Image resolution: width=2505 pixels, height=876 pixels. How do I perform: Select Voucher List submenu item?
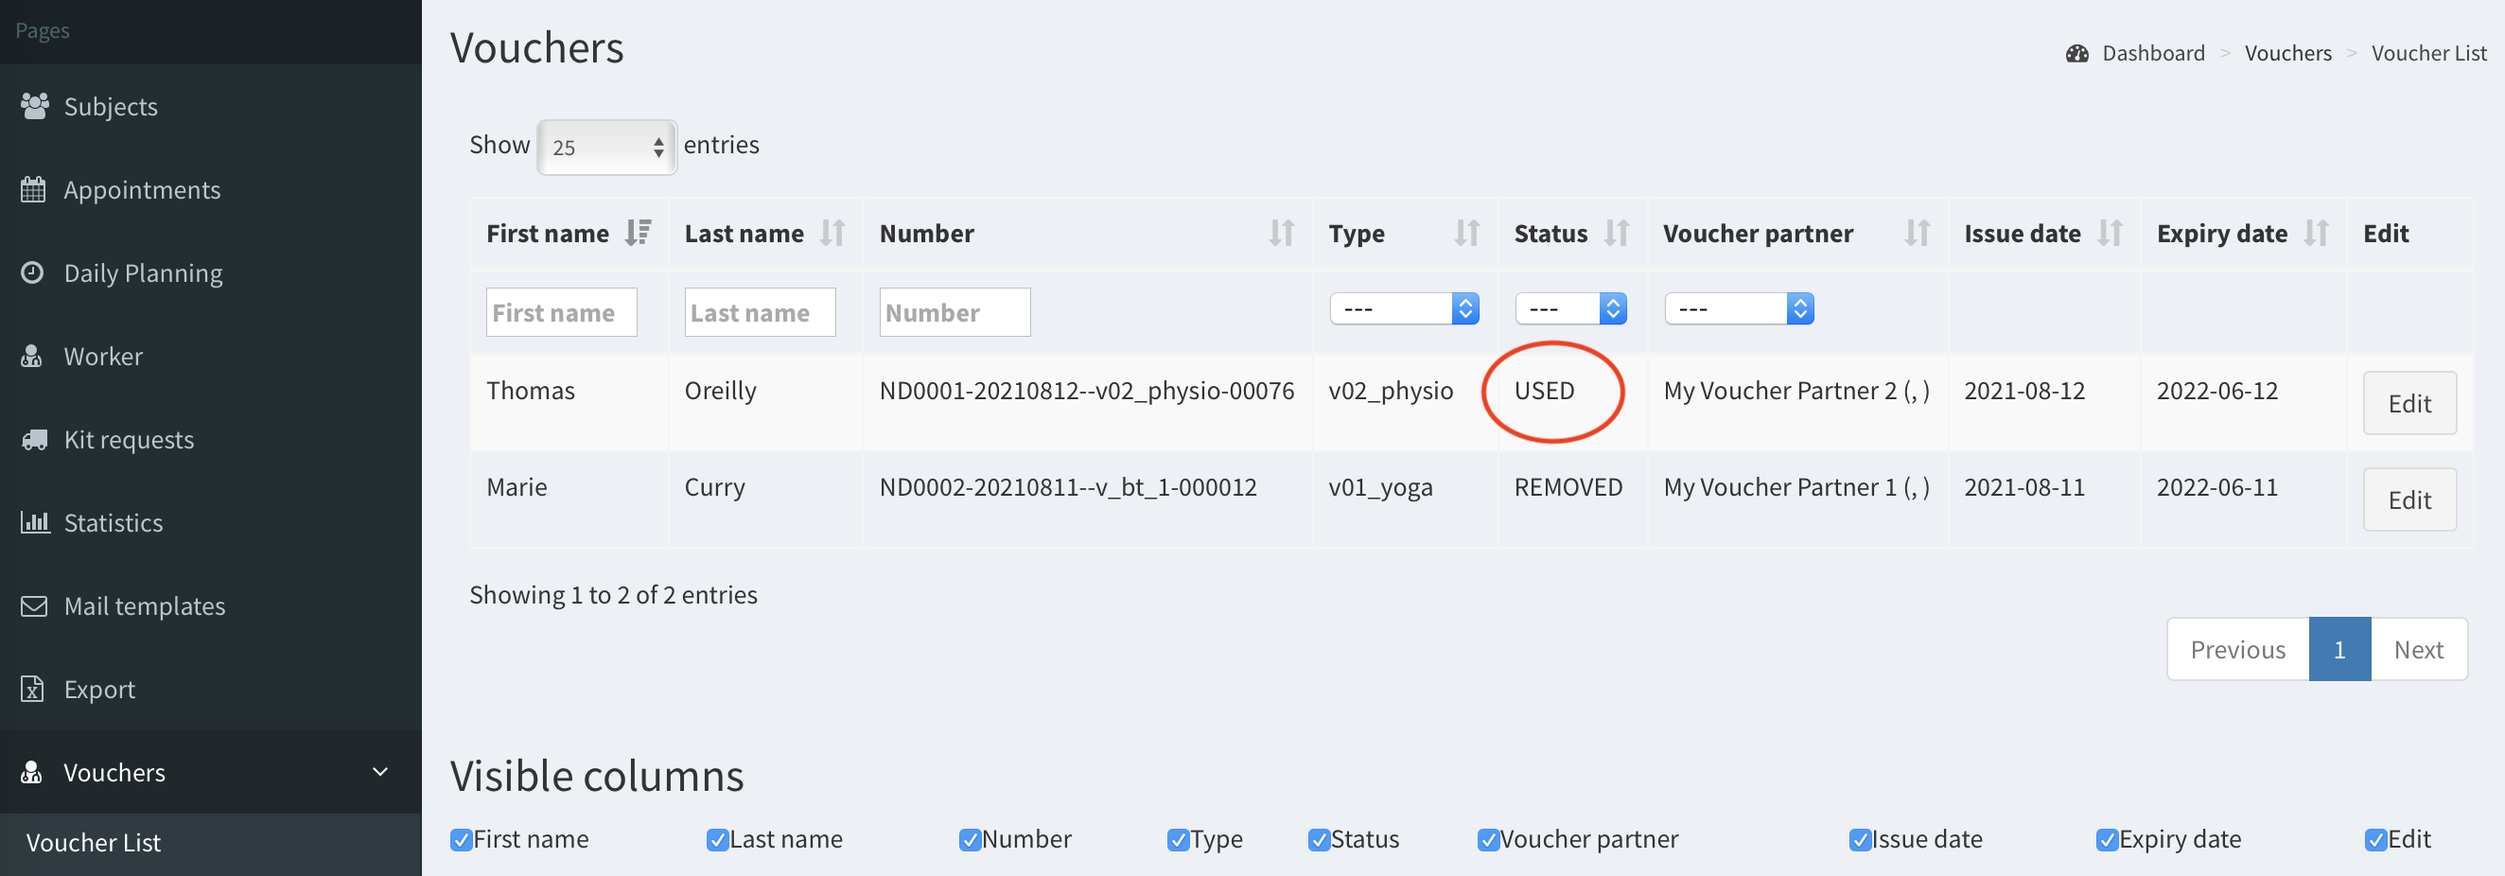[94, 843]
